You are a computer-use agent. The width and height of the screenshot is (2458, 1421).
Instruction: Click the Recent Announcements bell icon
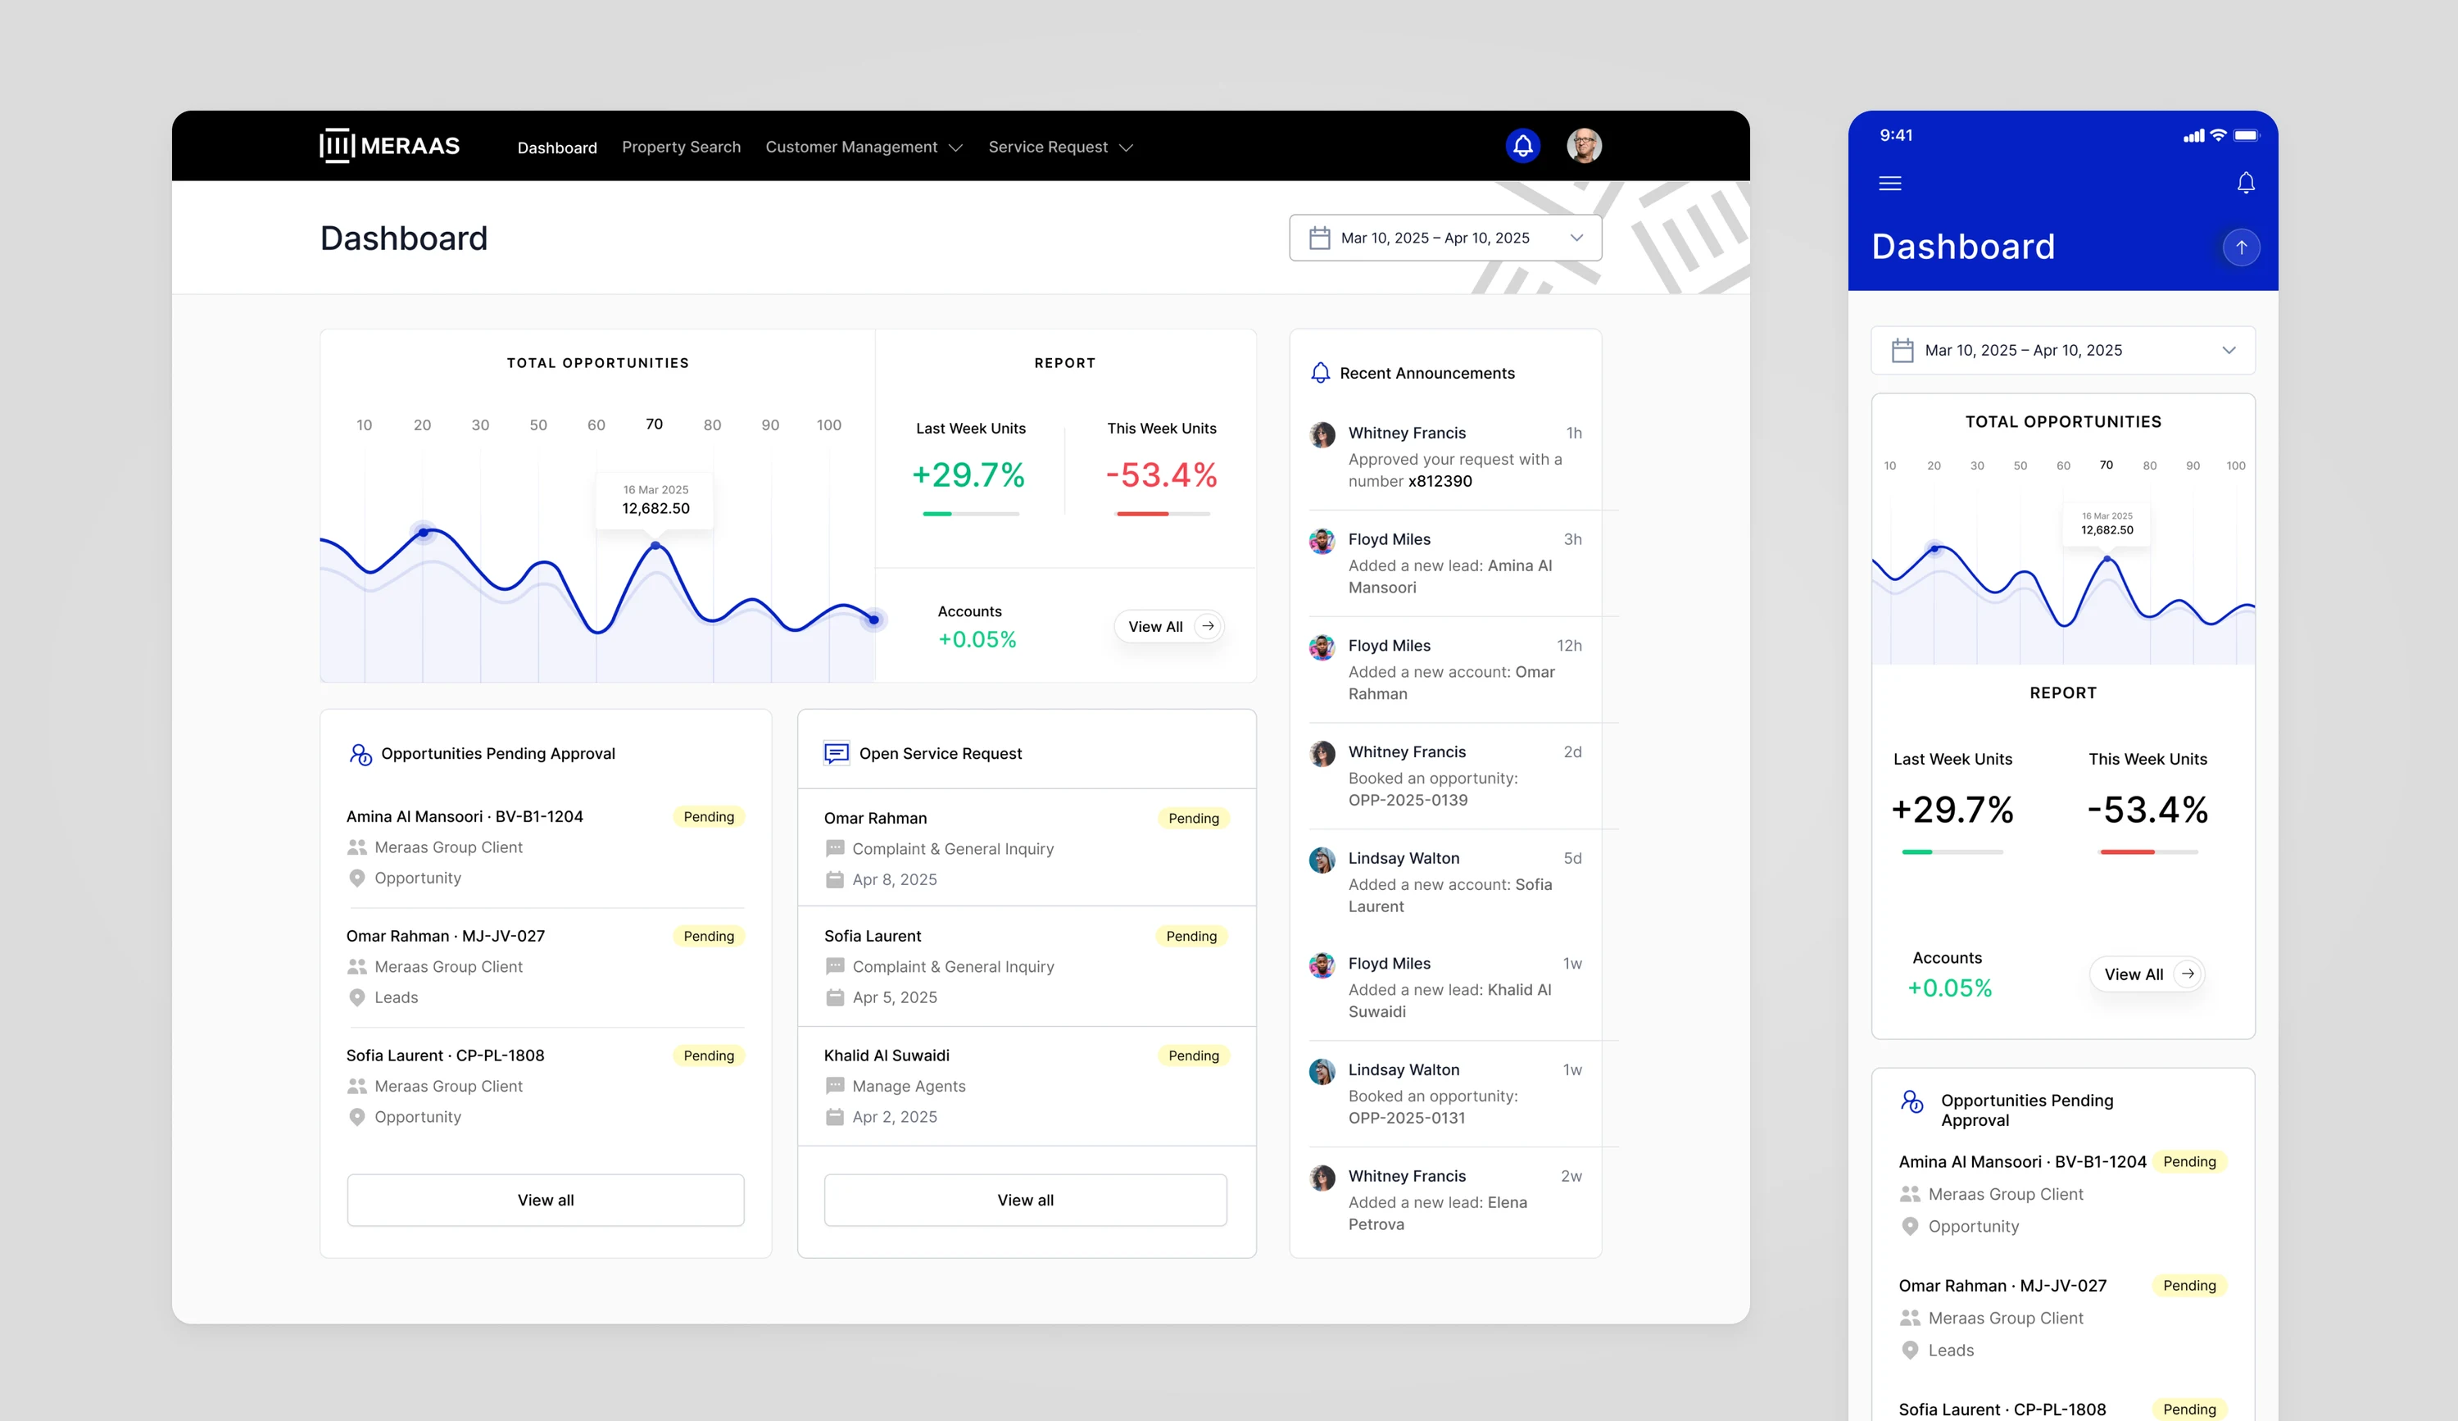pos(1320,373)
